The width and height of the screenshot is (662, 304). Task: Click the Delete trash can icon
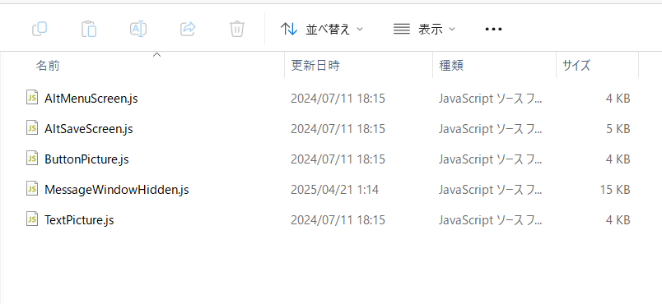click(237, 29)
